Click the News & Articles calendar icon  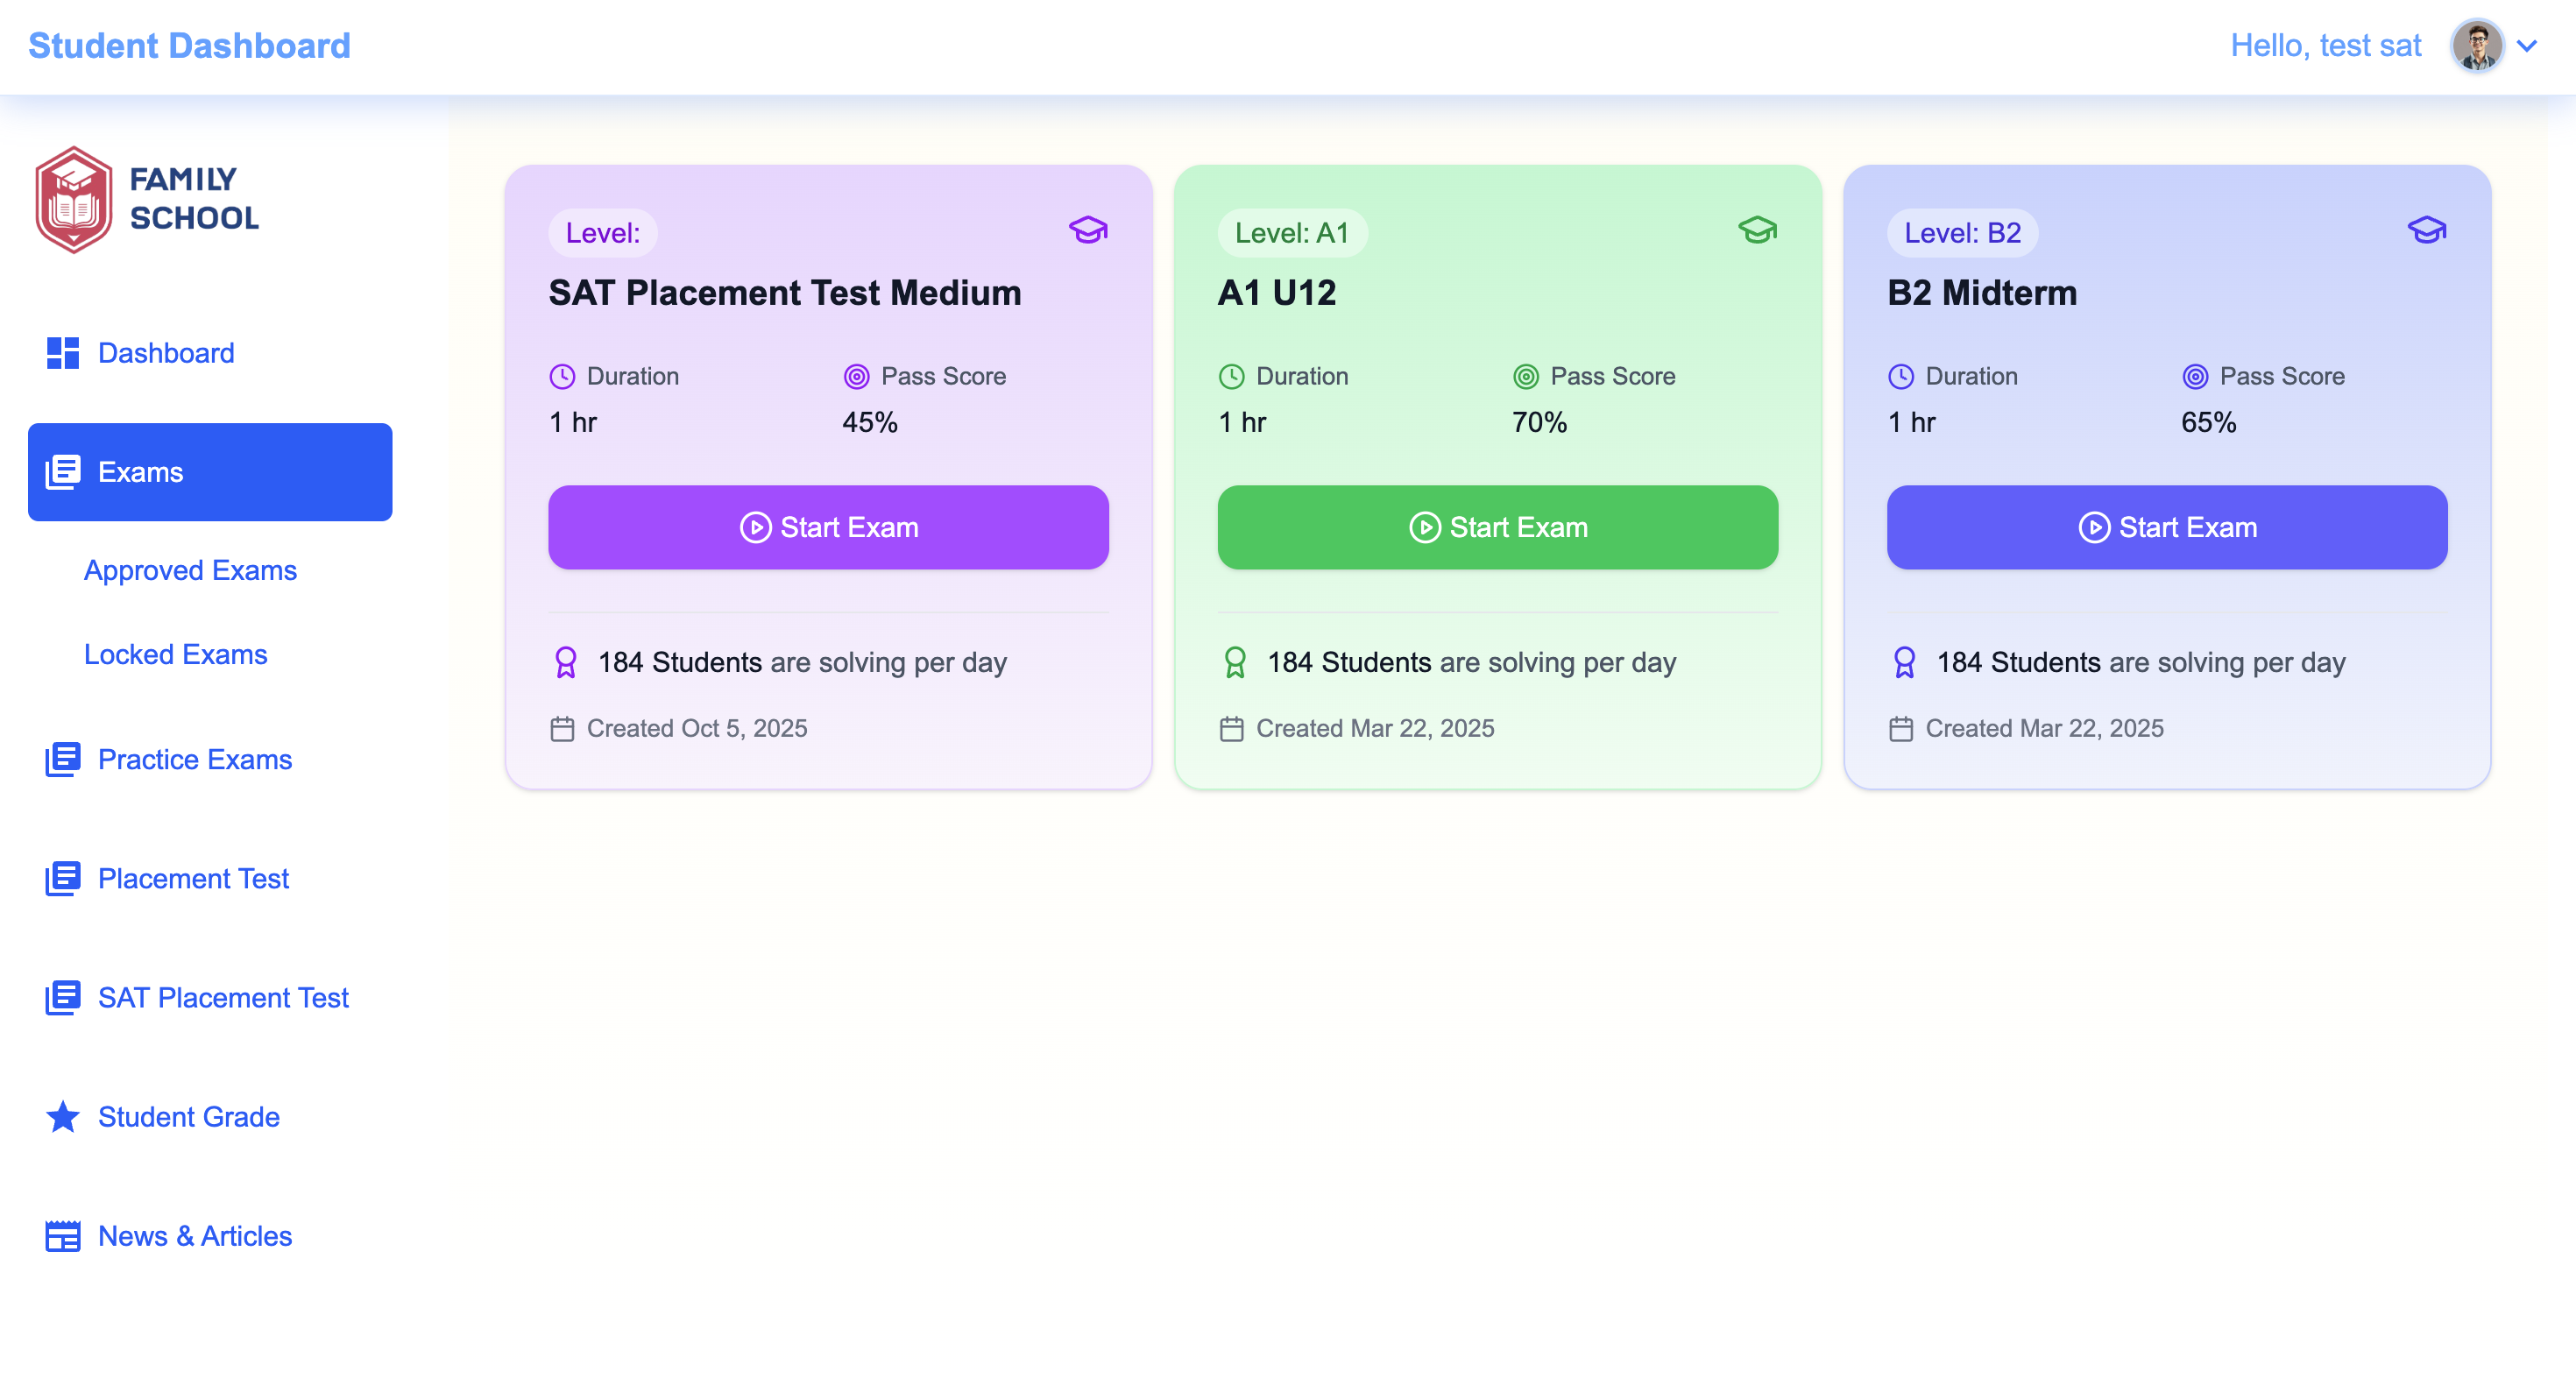click(x=62, y=1236)
